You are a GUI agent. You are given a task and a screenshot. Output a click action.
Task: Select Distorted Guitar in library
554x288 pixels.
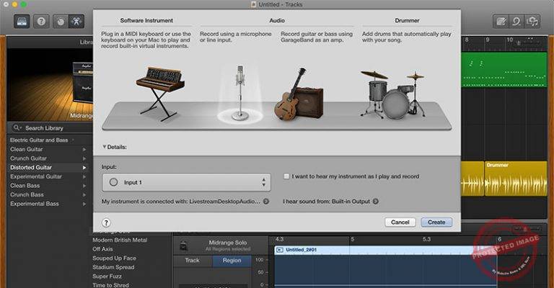coord(31,168)
